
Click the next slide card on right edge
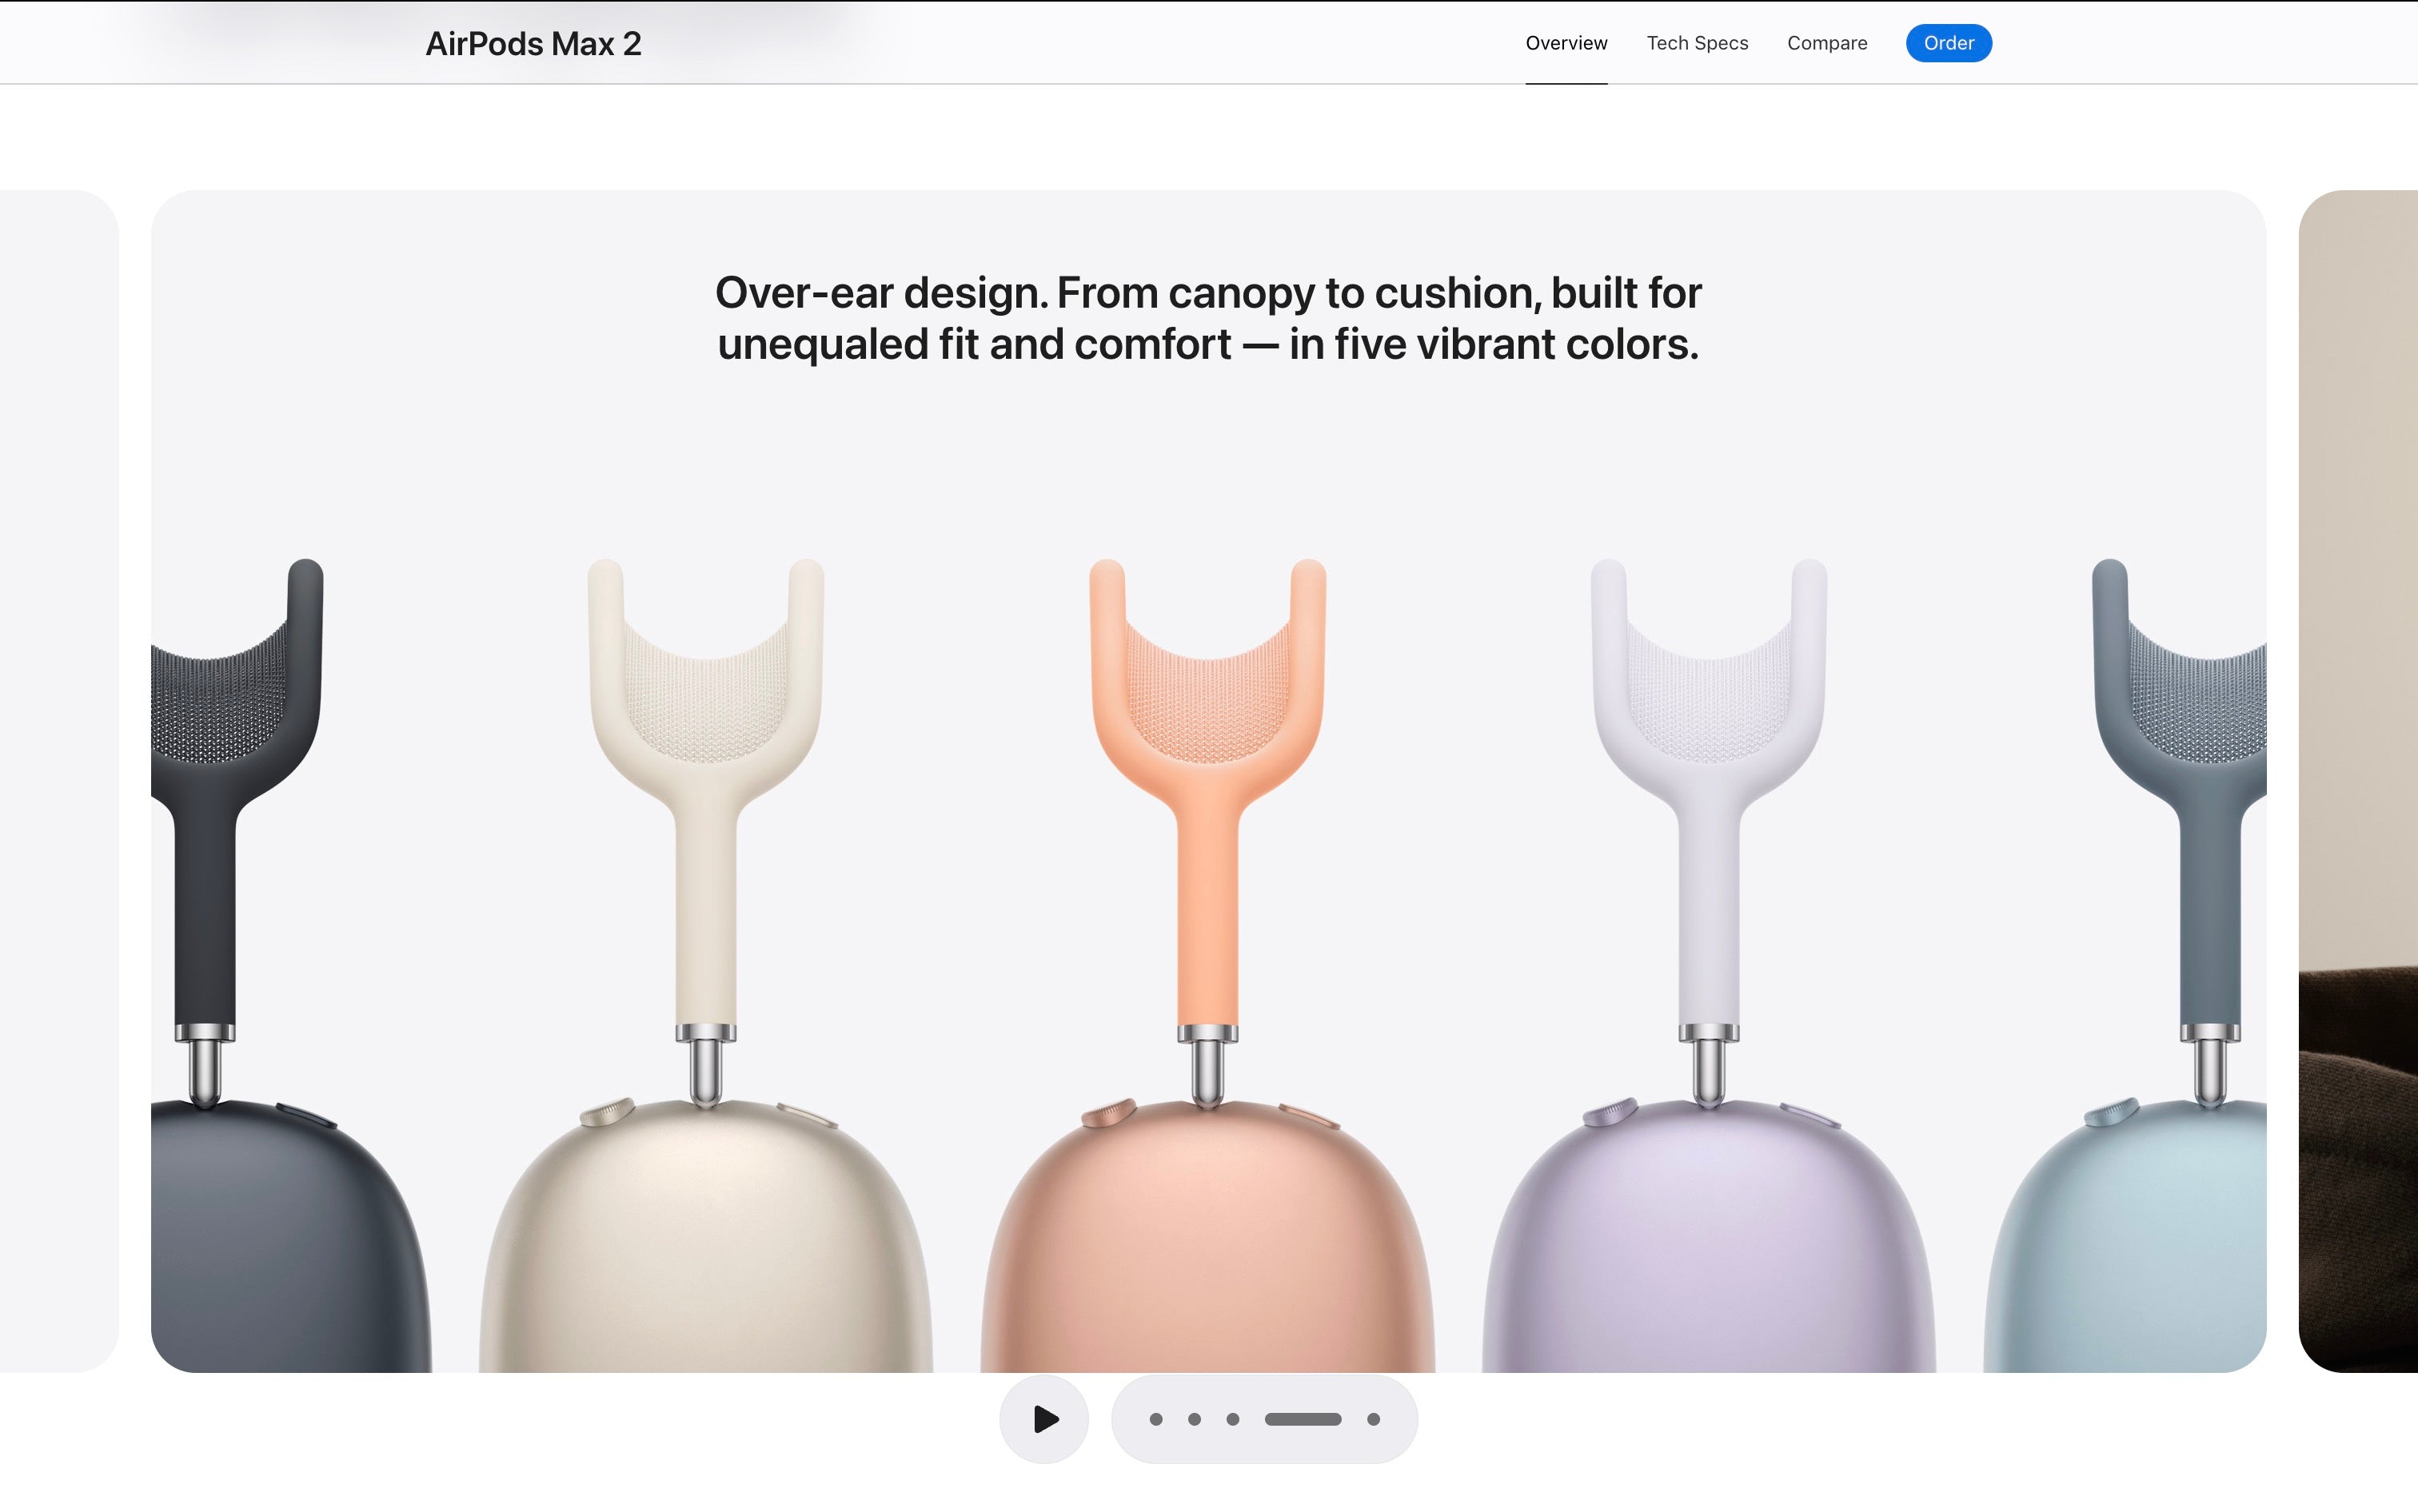[2358, 781]
